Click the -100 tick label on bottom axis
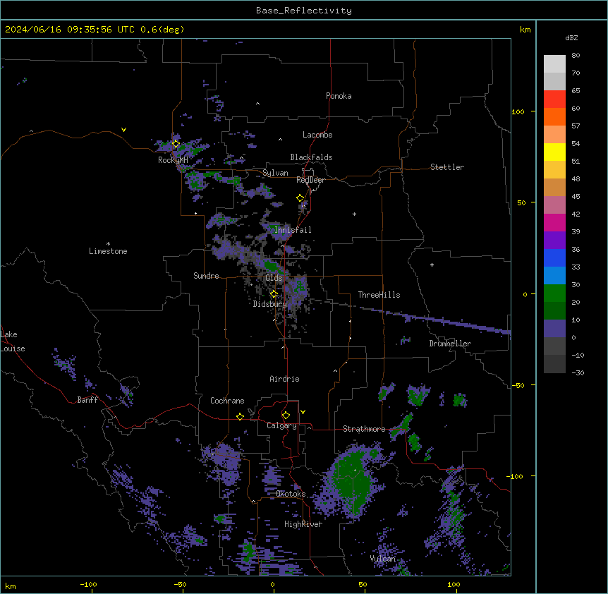Image resolution: width=608 pixels, height=594 pixels. pyautogui.click(x=88, y=584)
